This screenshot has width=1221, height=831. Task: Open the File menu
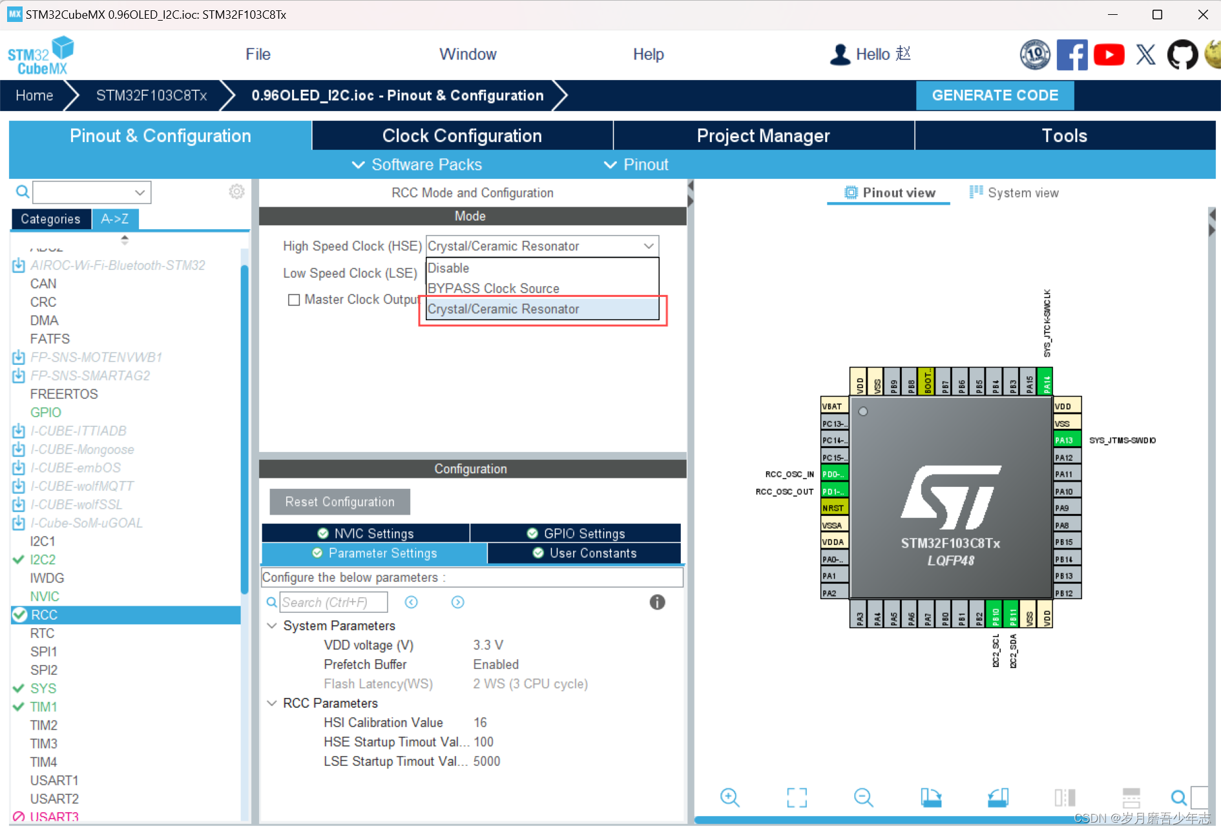[258, 54]
